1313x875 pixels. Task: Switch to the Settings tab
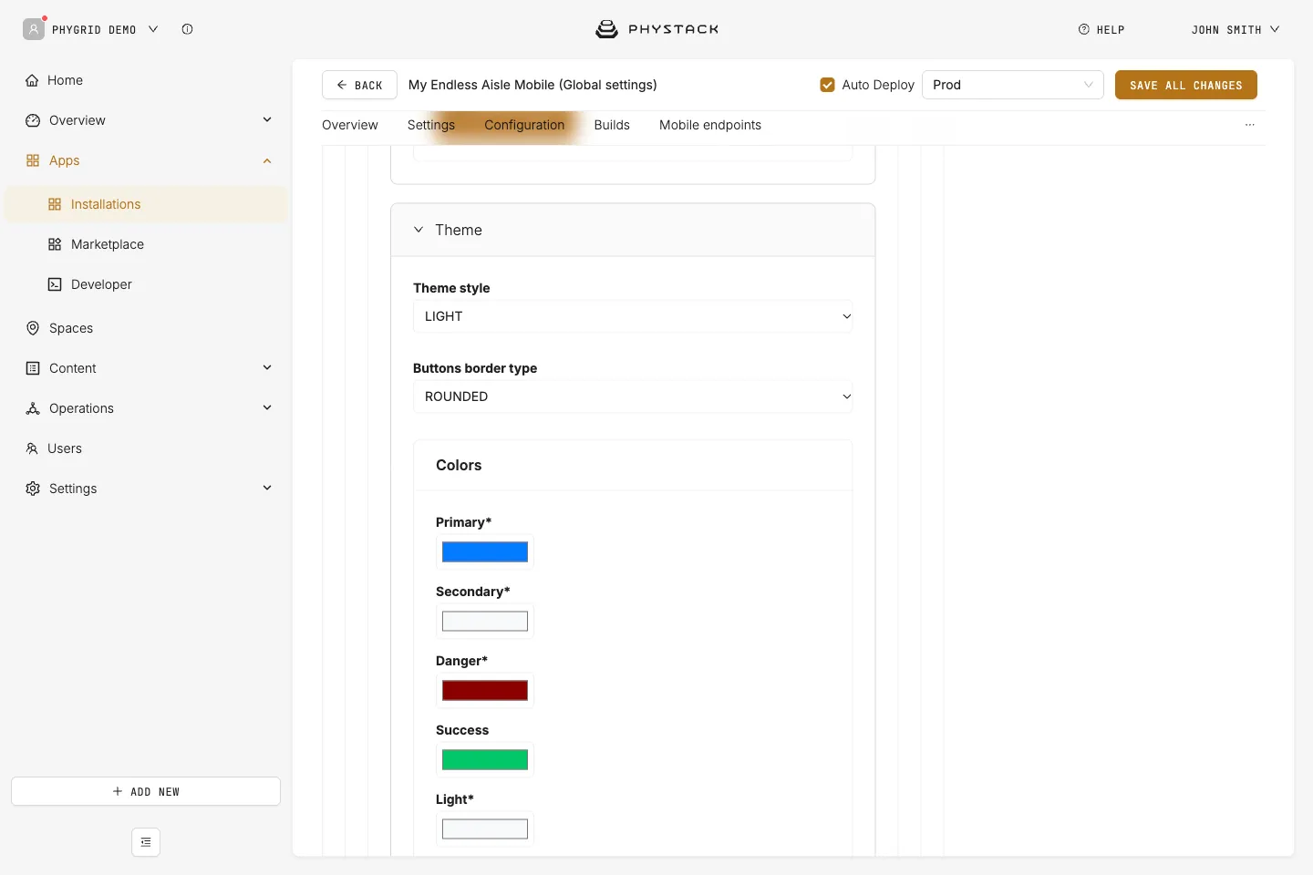tap(431, 125)
